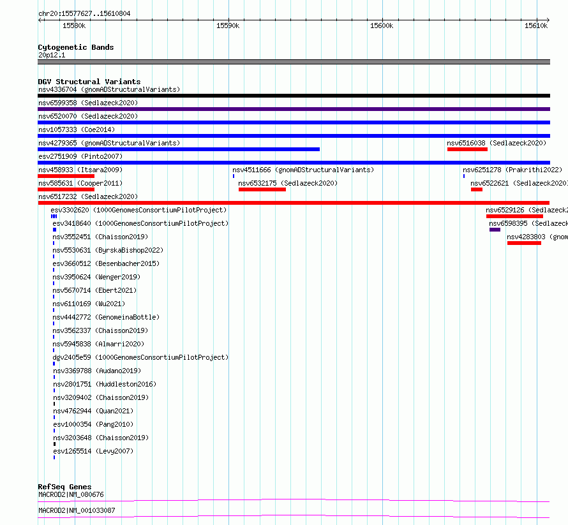Screen dimensions: 568x525
Task: Select the long red nsv6517232 bar
Action: 294,203
